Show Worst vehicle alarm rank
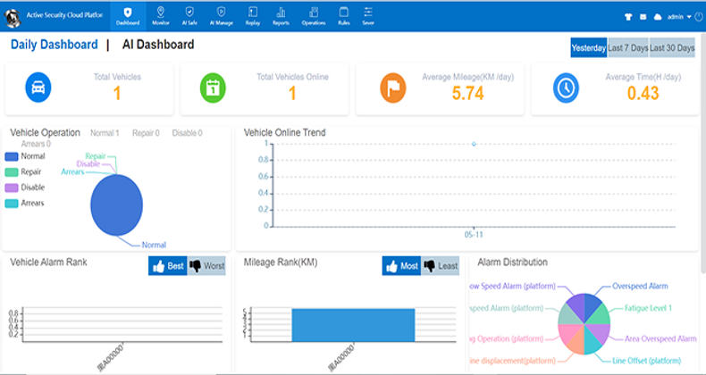 point(206,266)
